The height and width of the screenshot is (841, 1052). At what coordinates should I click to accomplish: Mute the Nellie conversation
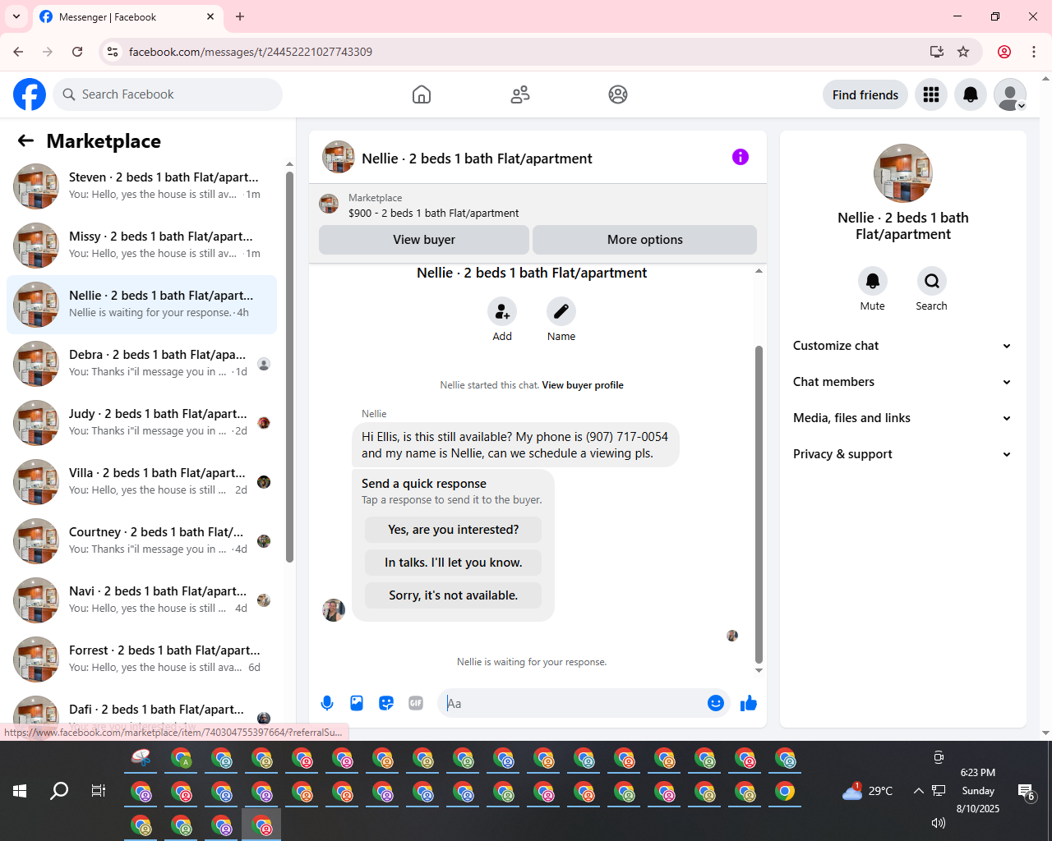point(873,281)
